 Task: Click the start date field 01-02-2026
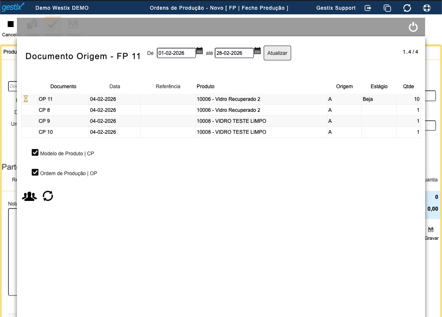point(176,53)
